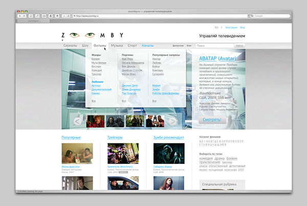Click the next arrow in film carousel
Viewport: 307px width, 206px height.
click(173, 121)
